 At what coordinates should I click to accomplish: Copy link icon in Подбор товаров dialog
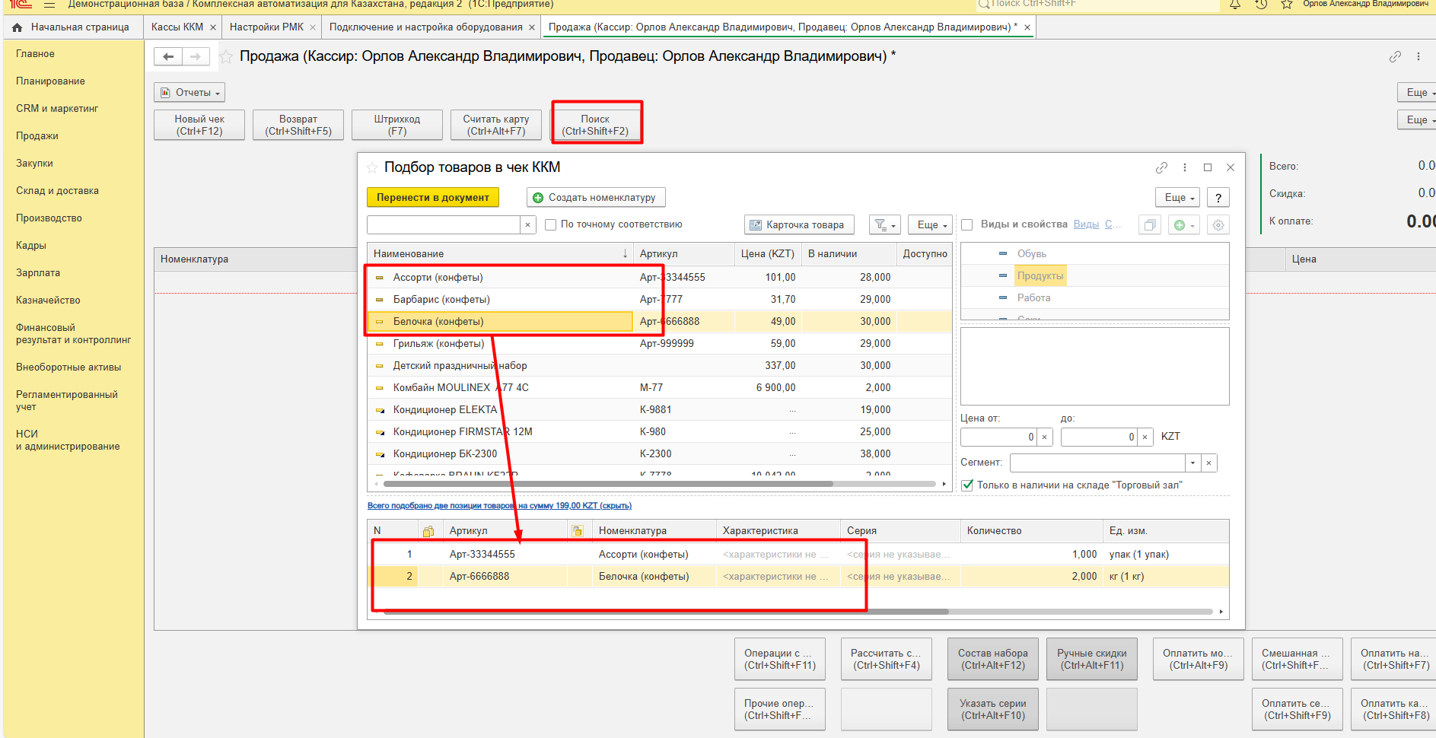pos(1161,167)
